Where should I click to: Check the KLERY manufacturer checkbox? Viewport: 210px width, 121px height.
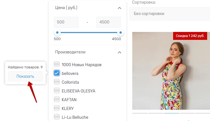click(57, 109)
